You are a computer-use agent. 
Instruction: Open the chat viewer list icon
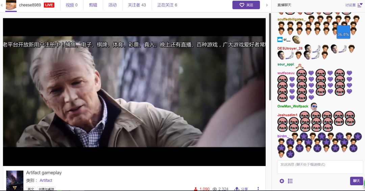pyautogui.click(x=290, y=181)
